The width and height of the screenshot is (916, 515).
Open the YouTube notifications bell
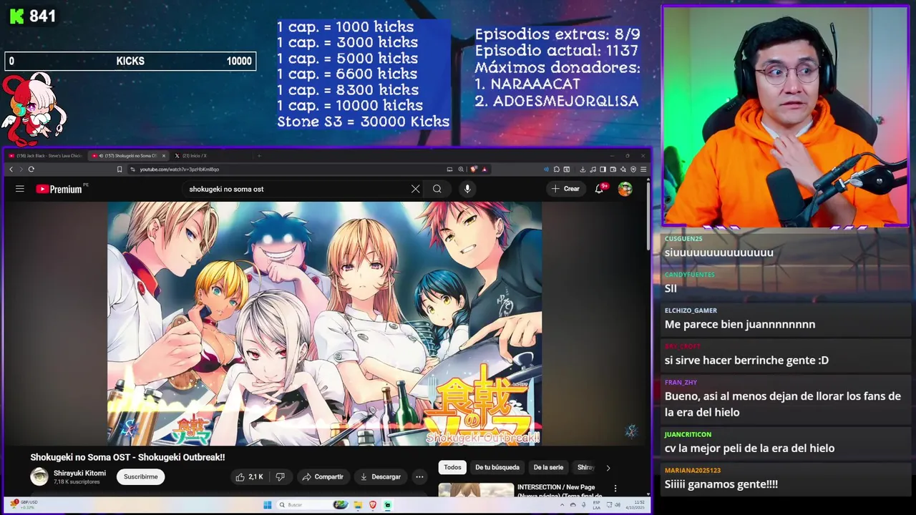click(x=600, y=189)
